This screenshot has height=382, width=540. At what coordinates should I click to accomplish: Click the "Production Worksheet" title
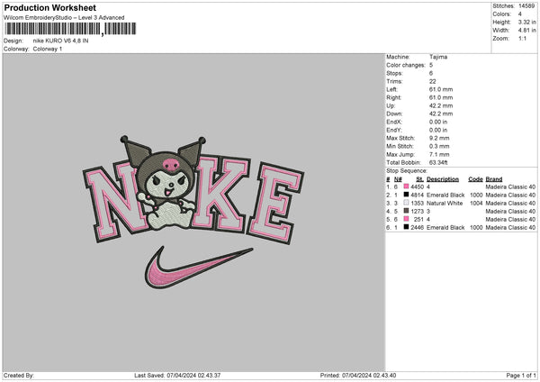[49, 8]
